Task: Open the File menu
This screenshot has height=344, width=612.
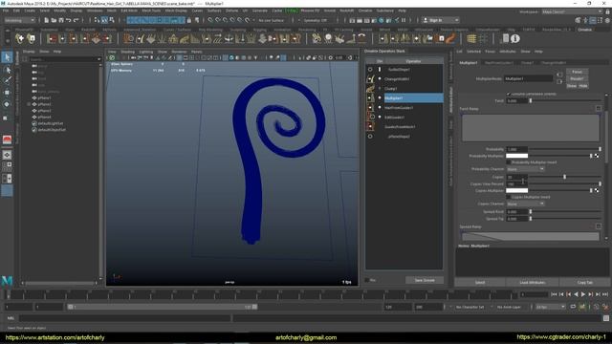Action: click(6, 11)
